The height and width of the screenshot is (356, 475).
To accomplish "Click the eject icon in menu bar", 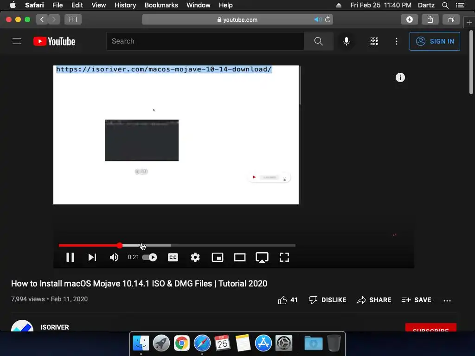I will tap(339, 5).
